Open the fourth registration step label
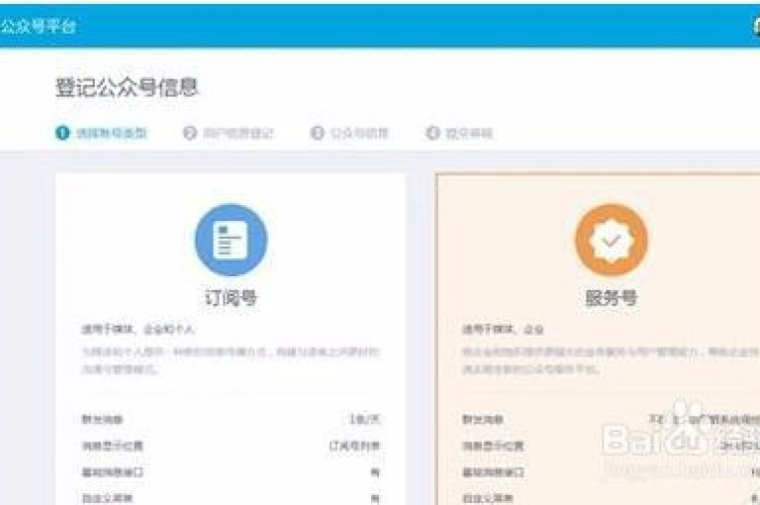760x505 pixels. click(x=469, y=133)
